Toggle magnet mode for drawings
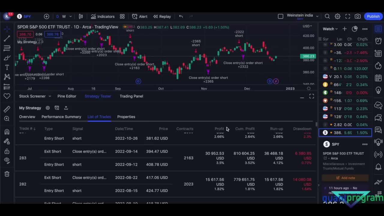The height and width of the screenshot is (216, 384). [7, 132]
